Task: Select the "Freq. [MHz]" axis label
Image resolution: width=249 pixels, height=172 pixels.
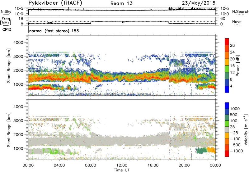Action: tap(6, 21)
